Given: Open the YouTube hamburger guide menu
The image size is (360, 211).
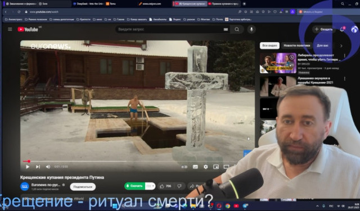Looking at the screenshot, I should pyautogui.click(x=10, y=29).
